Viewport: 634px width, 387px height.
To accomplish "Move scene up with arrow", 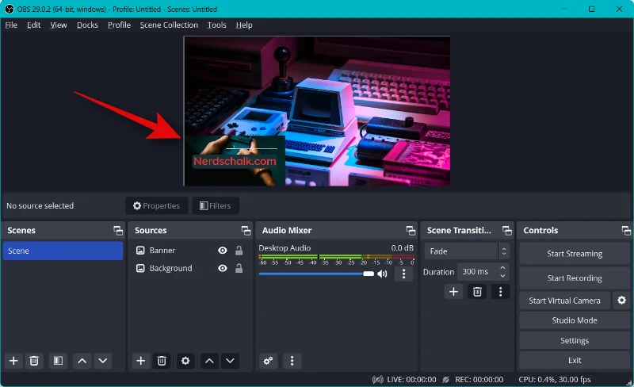I will coord(82,361).
